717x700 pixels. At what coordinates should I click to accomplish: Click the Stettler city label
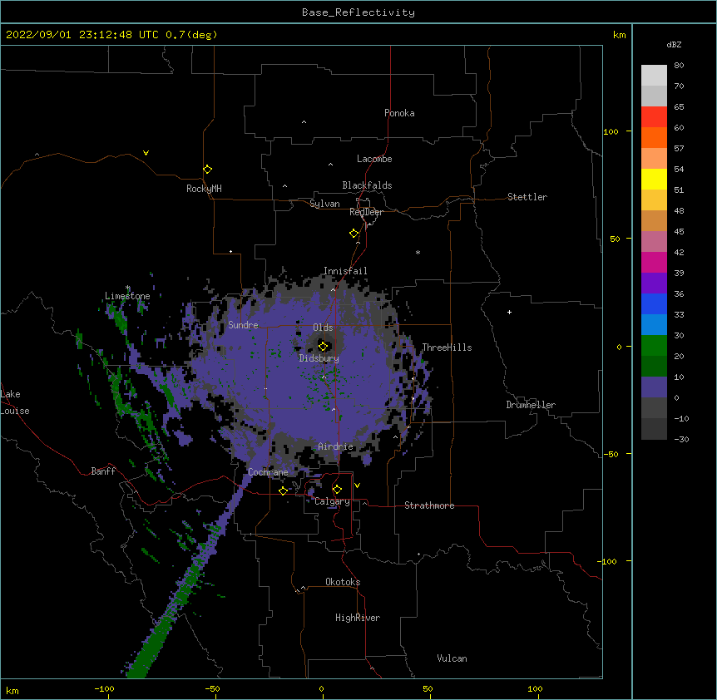coord(527,197)
